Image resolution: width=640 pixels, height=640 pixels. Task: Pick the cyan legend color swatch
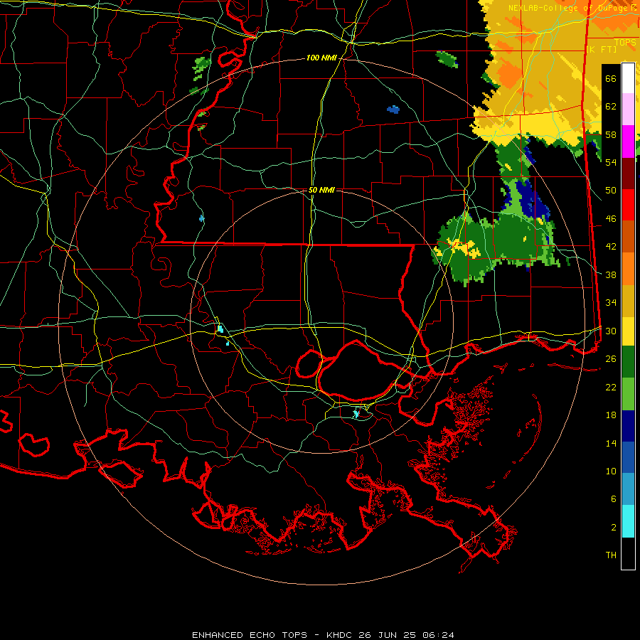pyautogui.click(x=628, y=521)
